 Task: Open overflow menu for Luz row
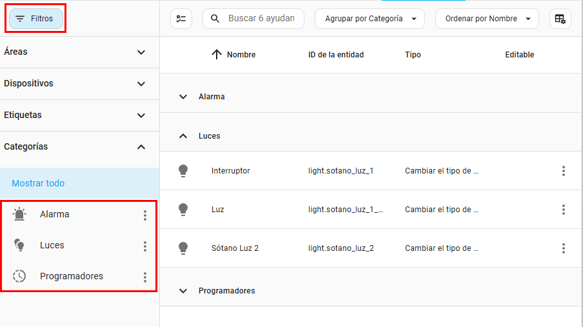point(563,210)
